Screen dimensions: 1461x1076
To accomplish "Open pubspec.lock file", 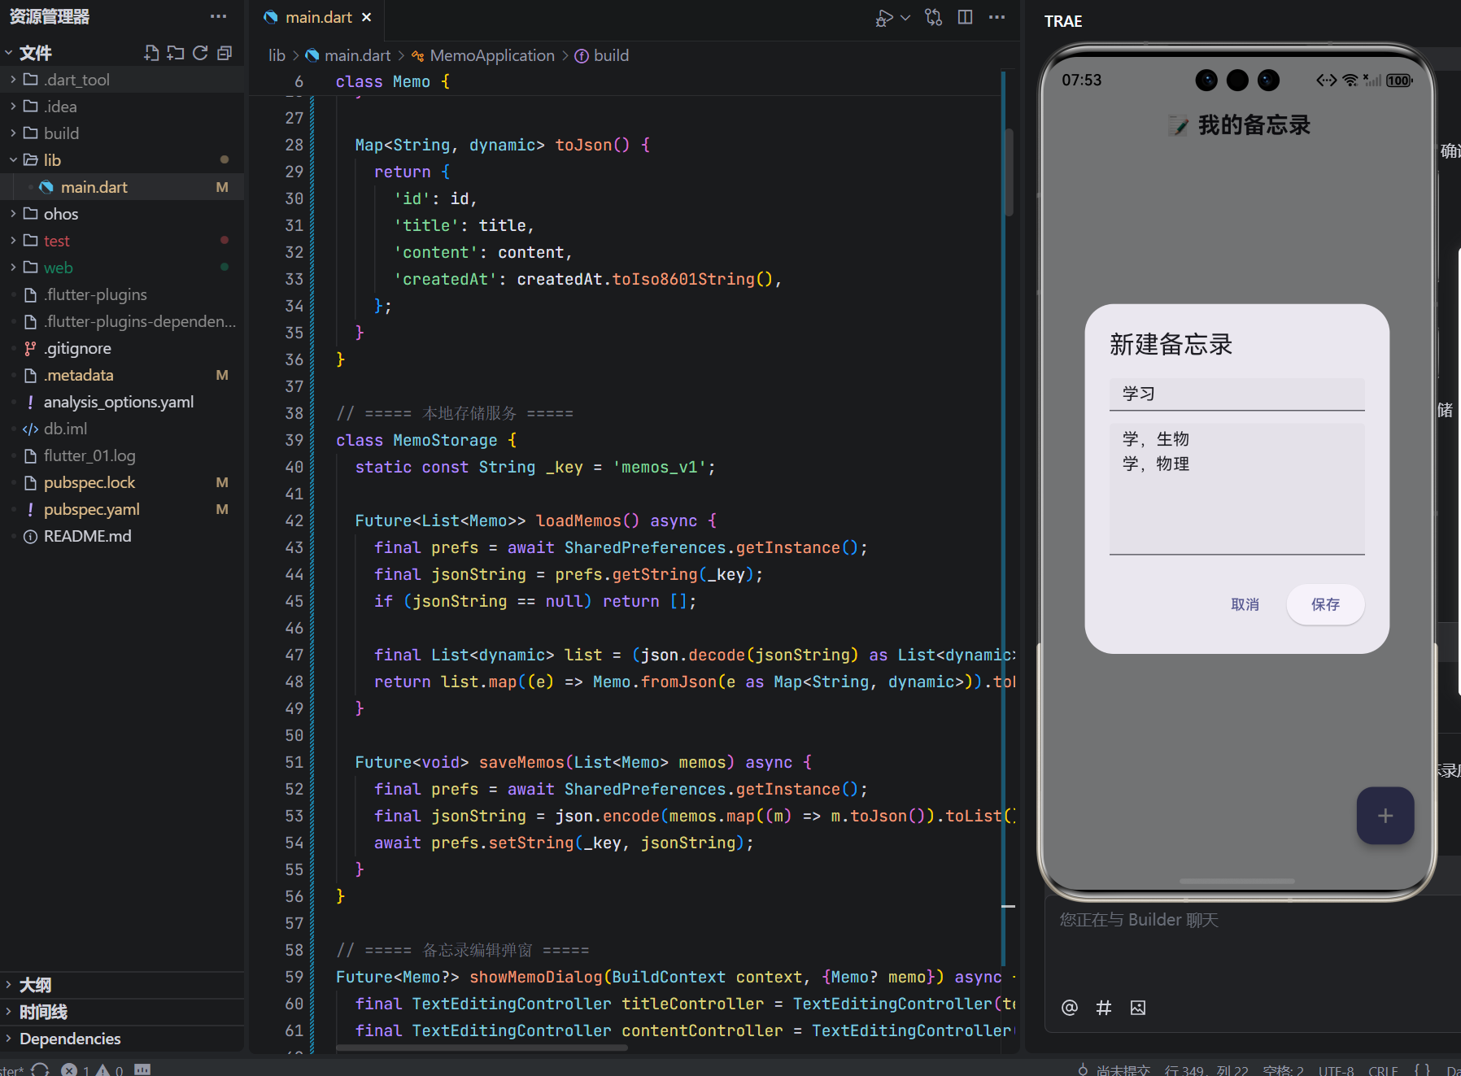I will [122, 482].
